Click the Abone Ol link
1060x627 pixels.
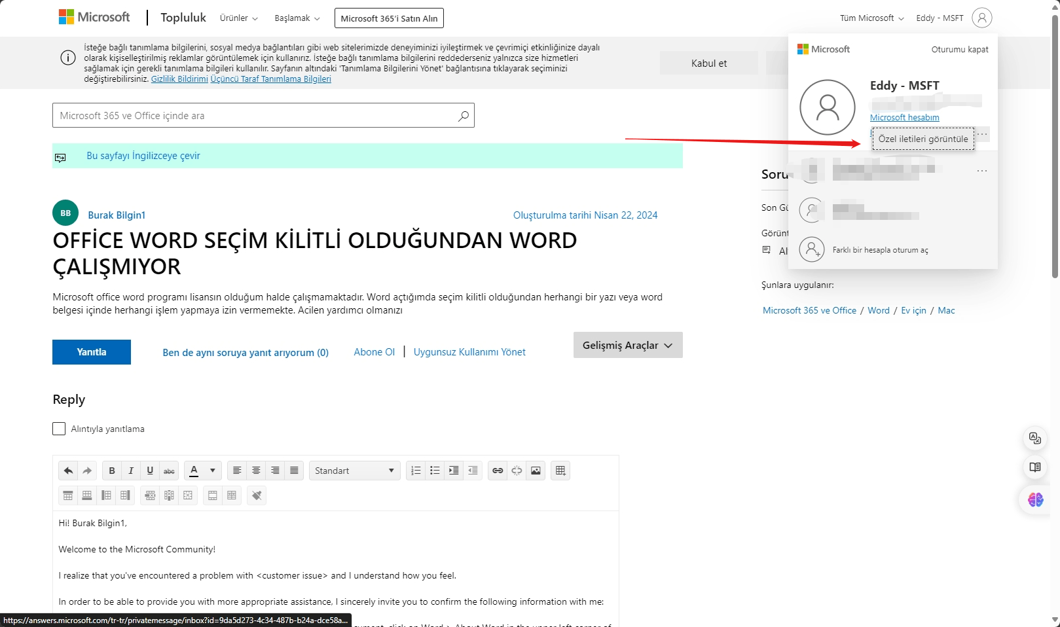tap(375, 352)
